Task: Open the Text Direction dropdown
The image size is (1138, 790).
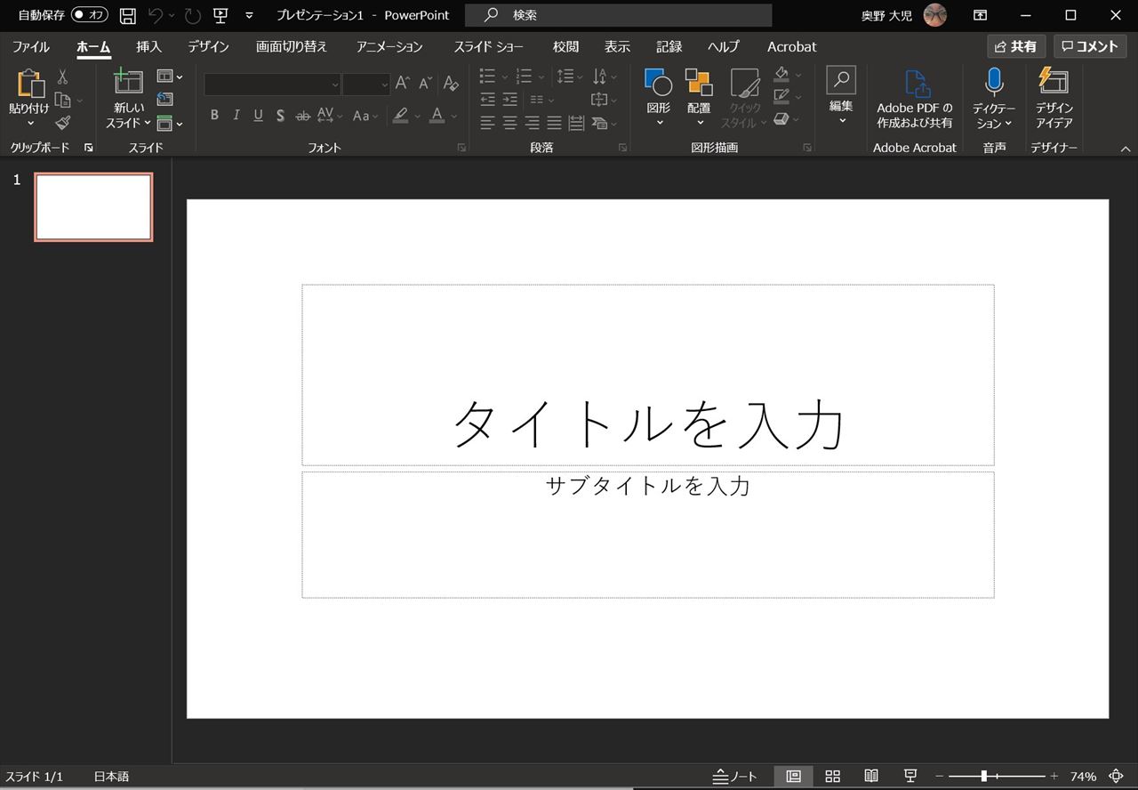Action: pos(605,77)
